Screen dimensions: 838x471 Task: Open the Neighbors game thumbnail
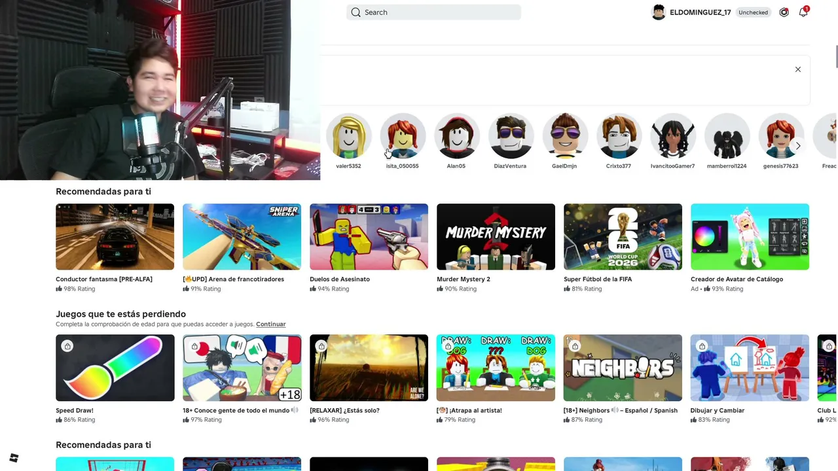tap(623, 368)
